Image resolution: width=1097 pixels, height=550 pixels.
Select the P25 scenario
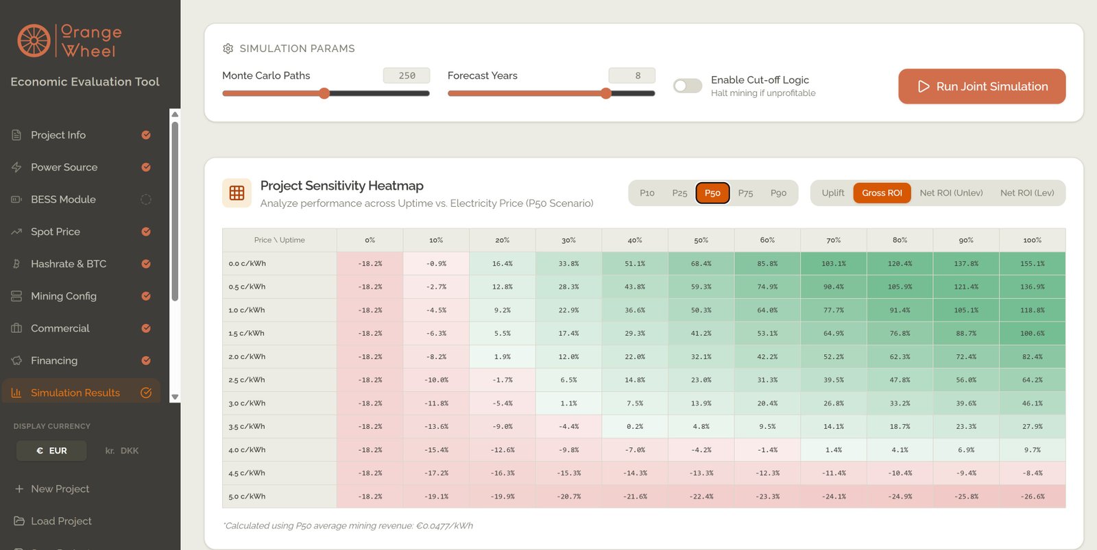[679, 193]
